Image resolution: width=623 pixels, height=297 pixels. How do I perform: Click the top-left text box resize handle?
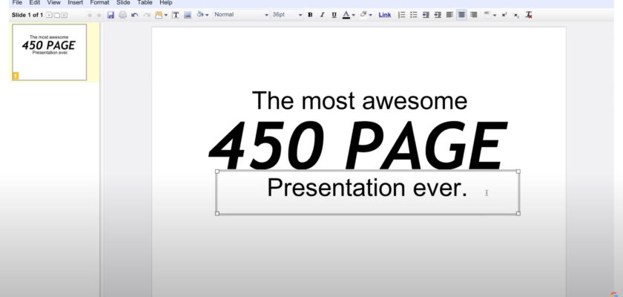[x=217, y=172]
